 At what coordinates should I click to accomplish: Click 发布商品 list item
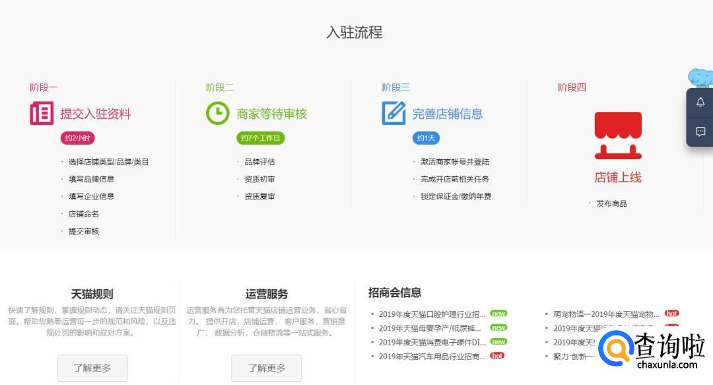click(x=611, y=204)
